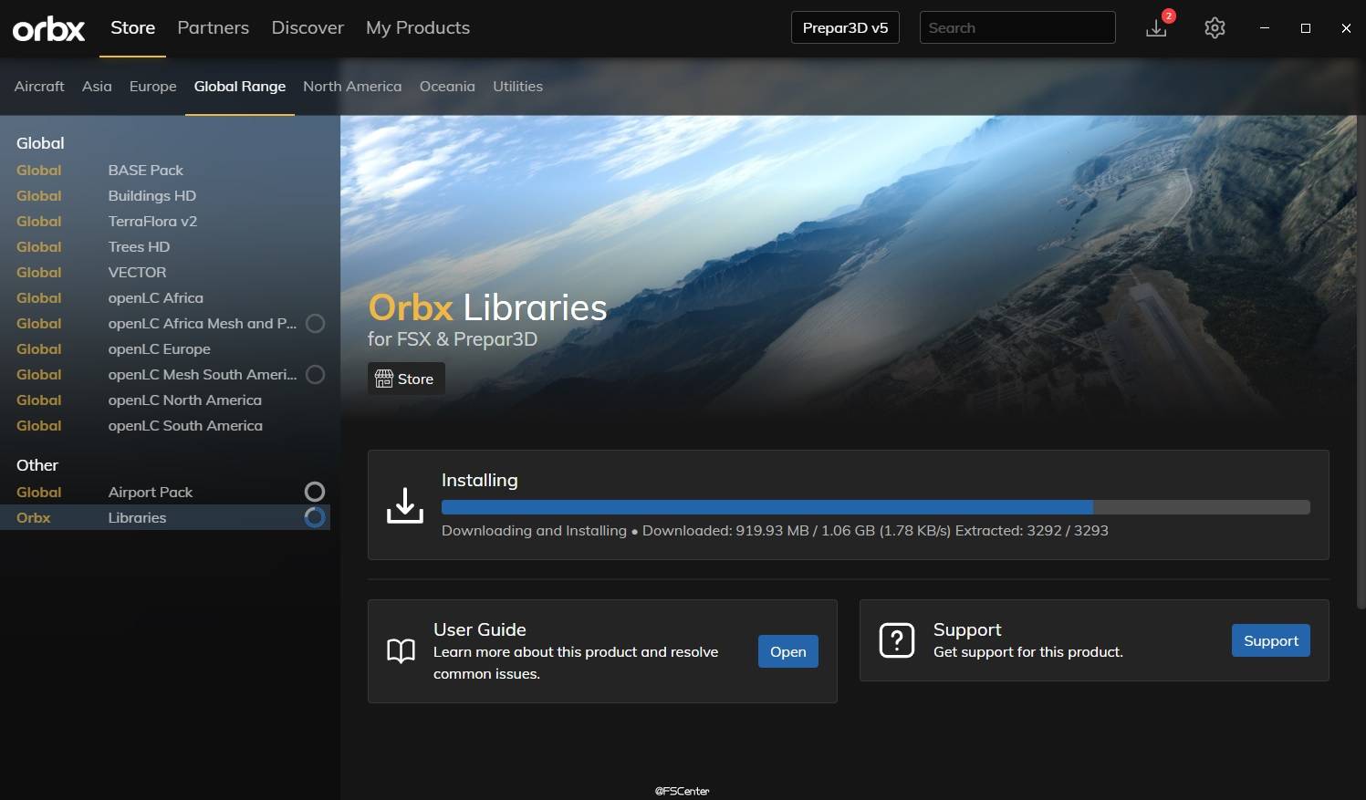Click into the Search field
Viewport: 1366px width, 800px height.
click(x=1017, y=27)
